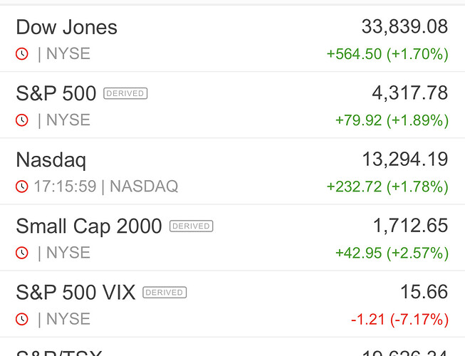
Task: Click the NASDAQ exchange label under Nasdaq
Action: tap(144, 187)
